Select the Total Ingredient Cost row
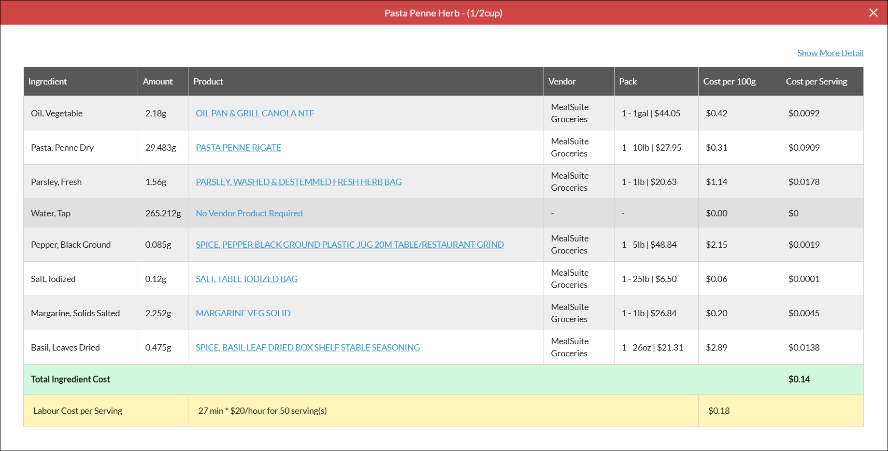Image resolution: width=888 pixels, height=451 pixels. (x=444, y=379)
